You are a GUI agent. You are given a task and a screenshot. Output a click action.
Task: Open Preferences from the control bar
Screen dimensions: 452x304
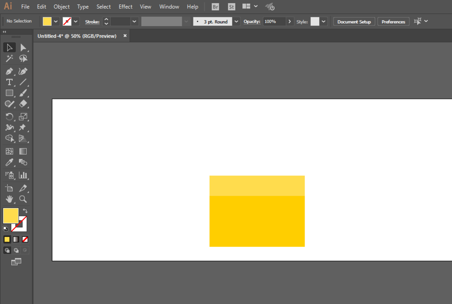(x=393, y=22)
